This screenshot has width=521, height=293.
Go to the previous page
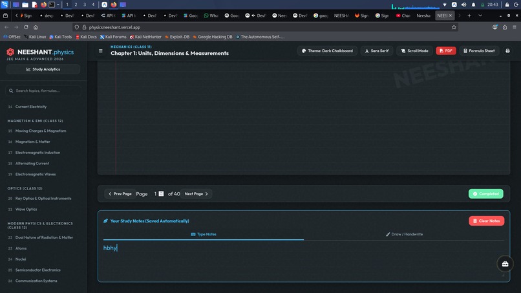point(120,194)
